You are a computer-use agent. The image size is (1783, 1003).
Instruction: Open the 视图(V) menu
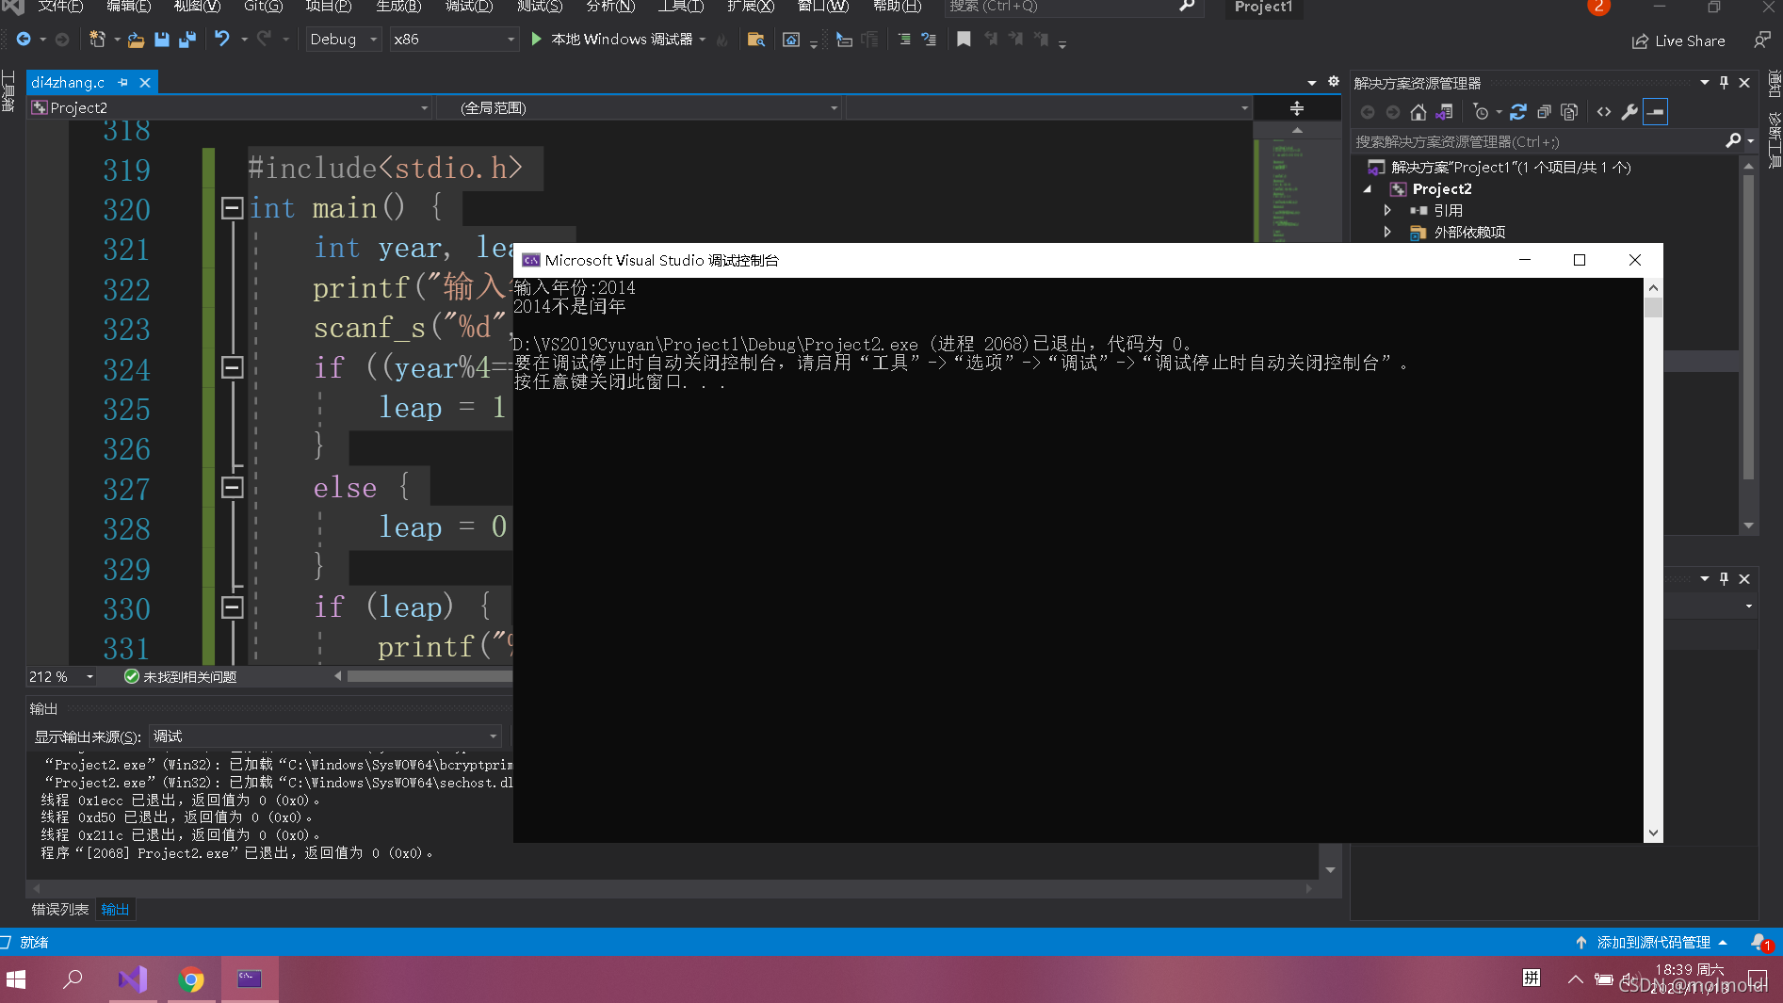coord(197,7)
